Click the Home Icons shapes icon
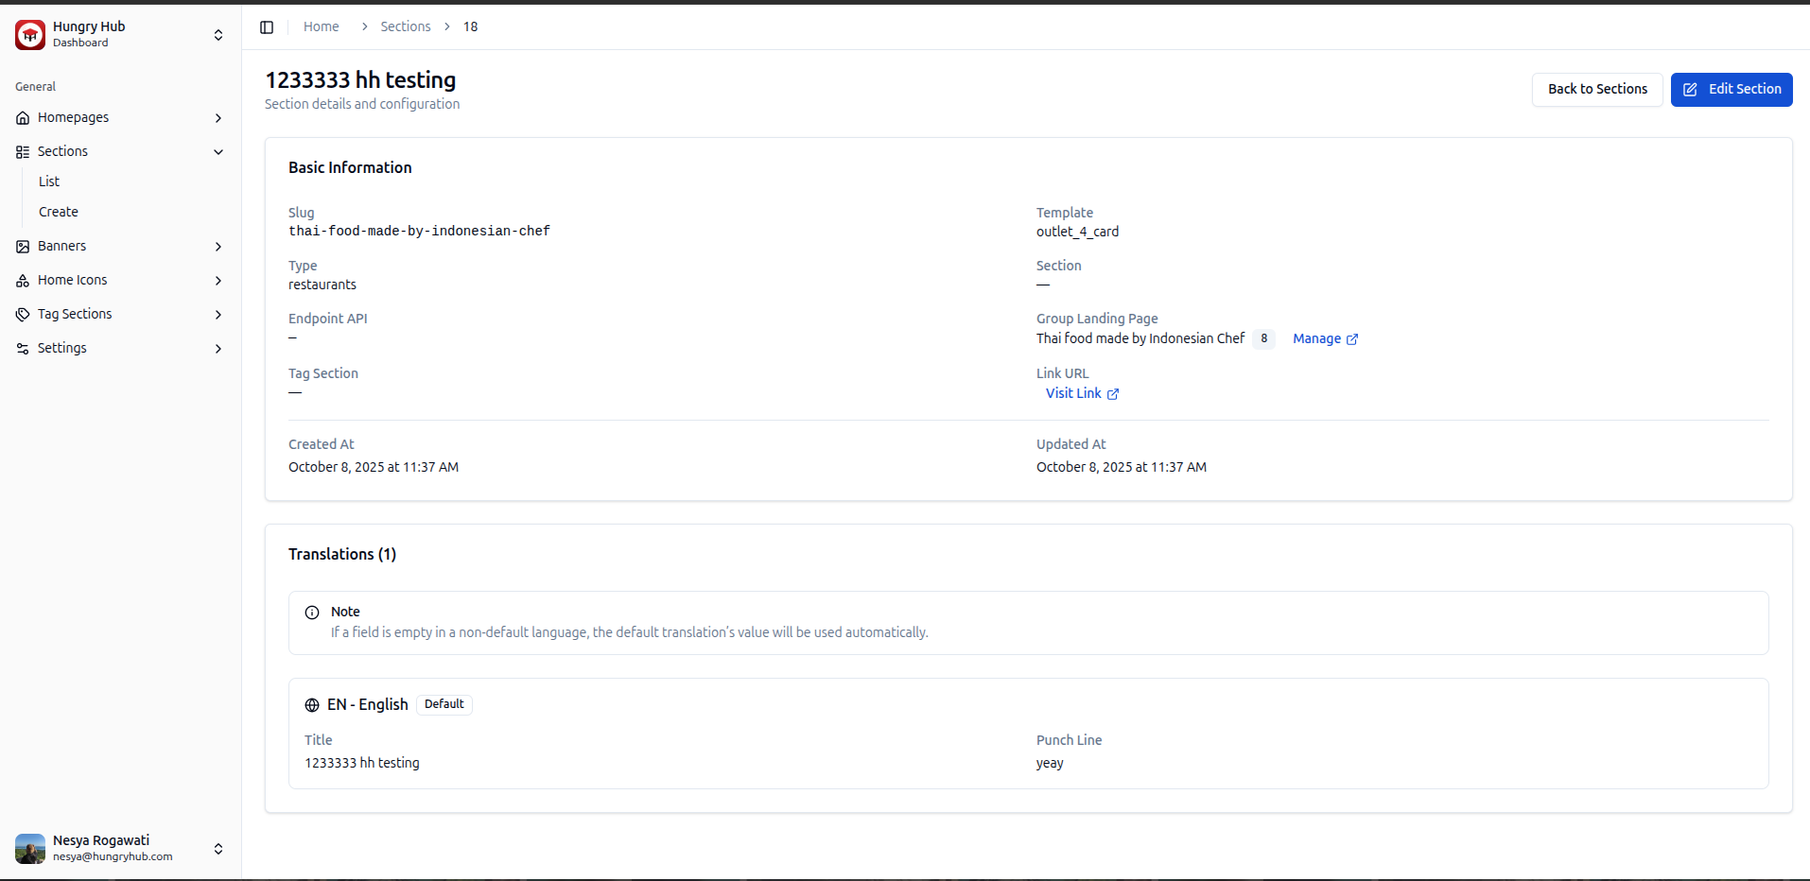The width and height of the screenshot is (1810, 881). coord(23,281)
